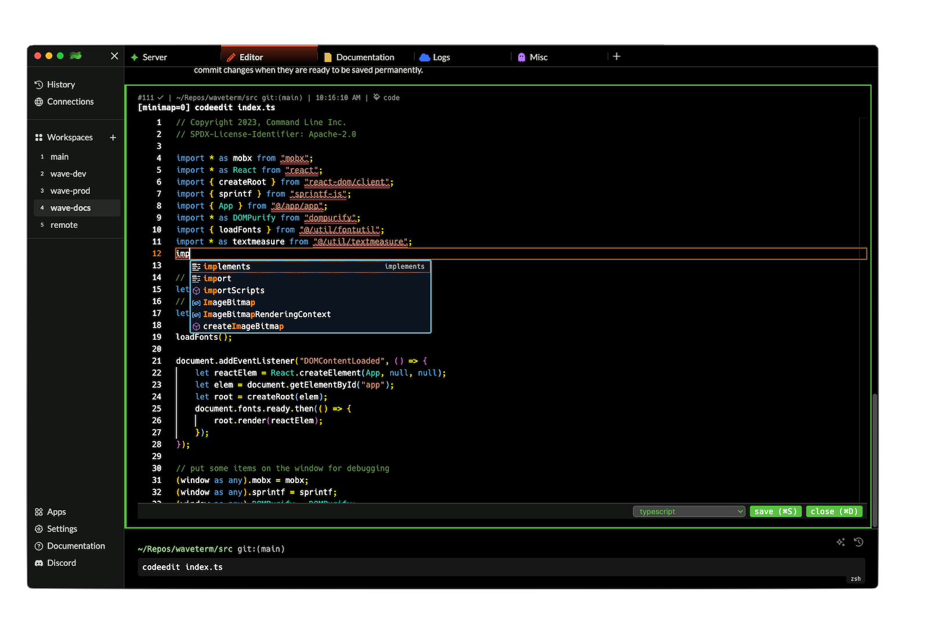The width and height of the screenshot is (925, 621).
Task: Click the Settings gear in sidebar
Action: click(39, 529)
